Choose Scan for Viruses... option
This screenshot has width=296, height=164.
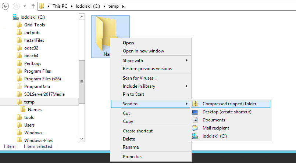pos(139,78)
